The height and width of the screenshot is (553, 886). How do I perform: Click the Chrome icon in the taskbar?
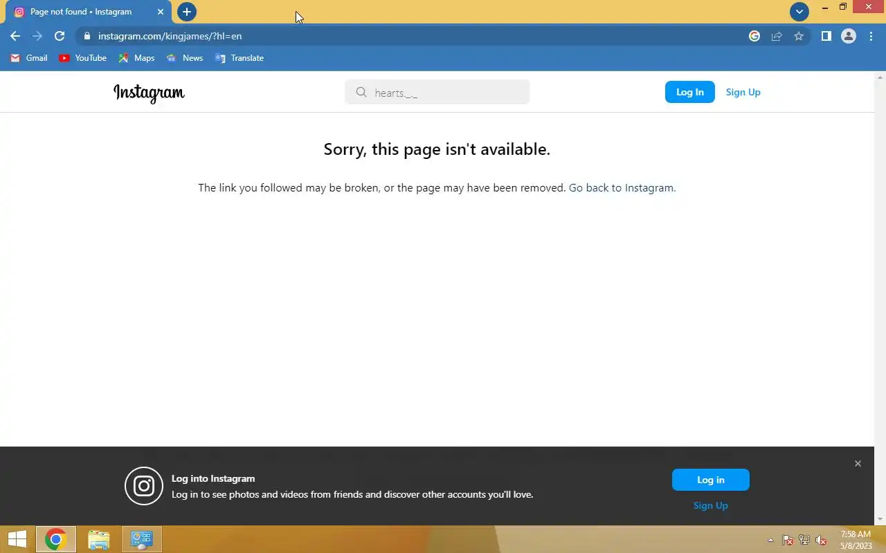(x=55, y=539)
